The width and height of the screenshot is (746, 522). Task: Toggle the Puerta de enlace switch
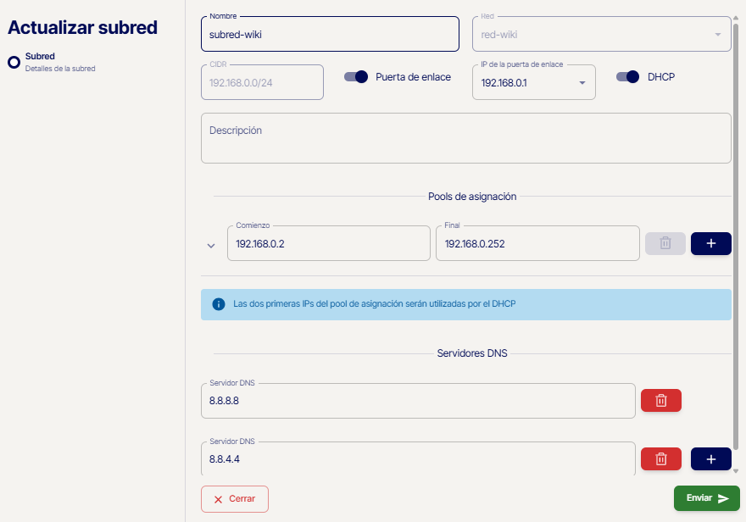coord(356,77)
